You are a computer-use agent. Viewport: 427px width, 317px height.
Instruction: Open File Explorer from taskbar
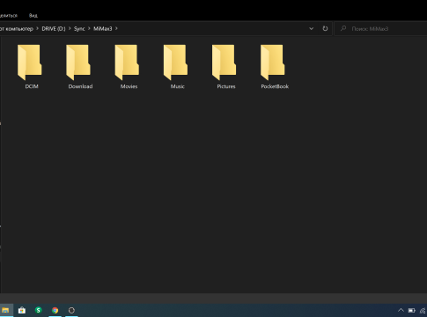coord(5,310)
